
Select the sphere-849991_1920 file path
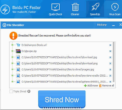pos(65,82)
